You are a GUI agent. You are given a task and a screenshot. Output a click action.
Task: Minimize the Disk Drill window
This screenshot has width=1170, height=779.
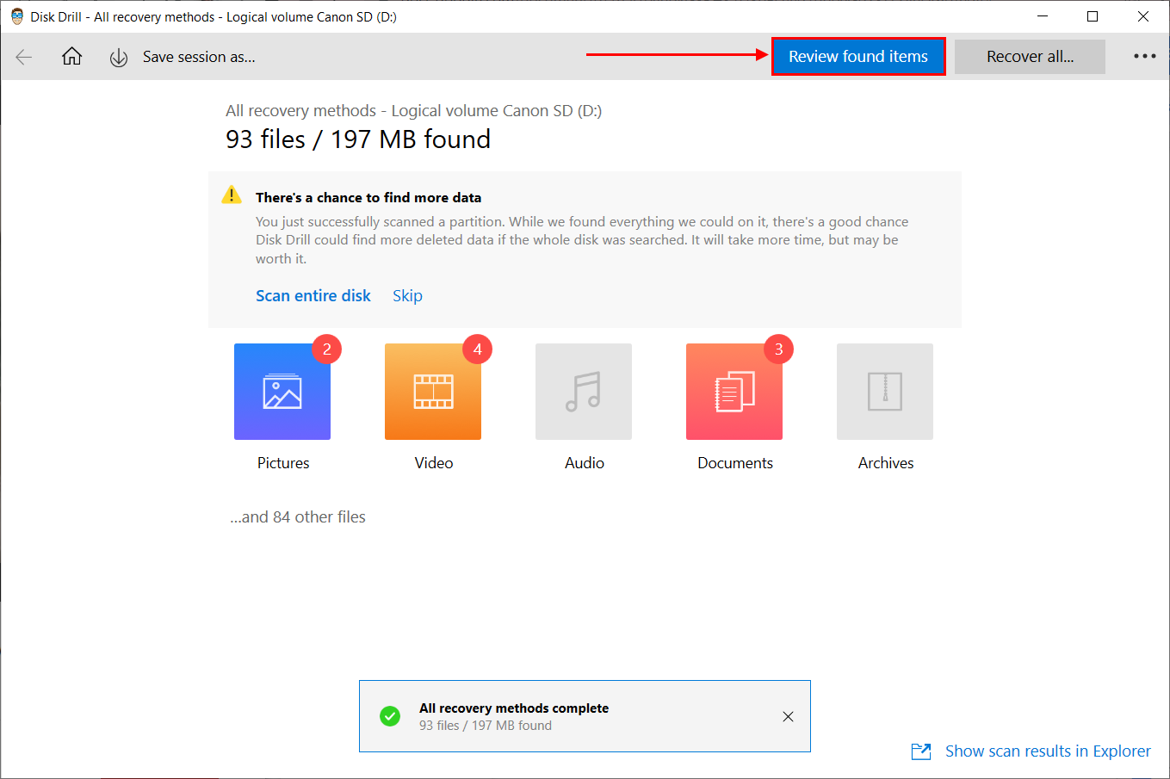click(1043, 16)
